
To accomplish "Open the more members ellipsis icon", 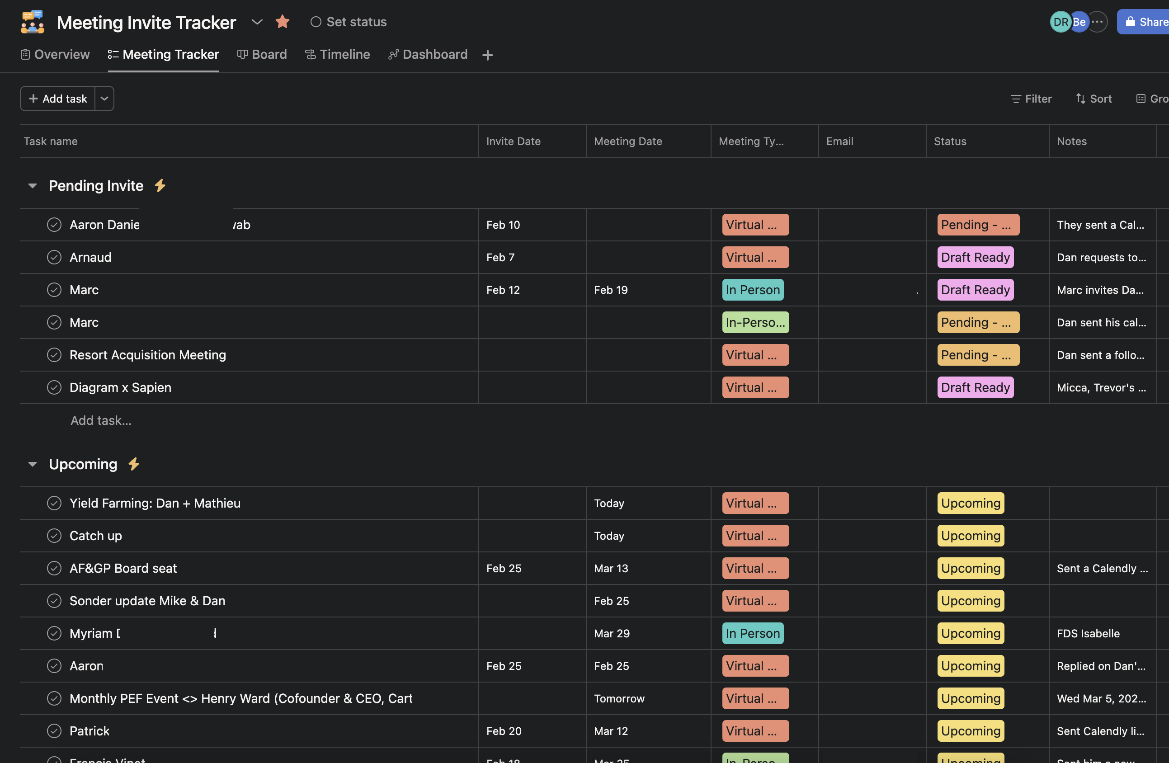I will (x=1097, y=22).
